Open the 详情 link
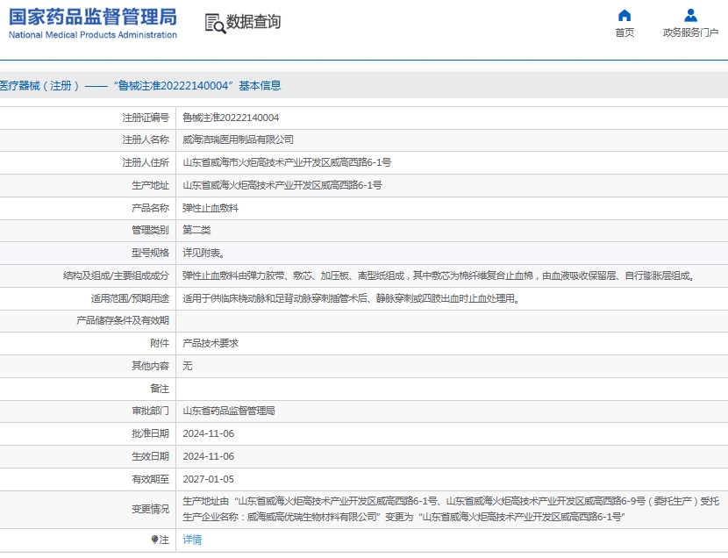This screenshot has width=728, height=558. tap(192, 540)
